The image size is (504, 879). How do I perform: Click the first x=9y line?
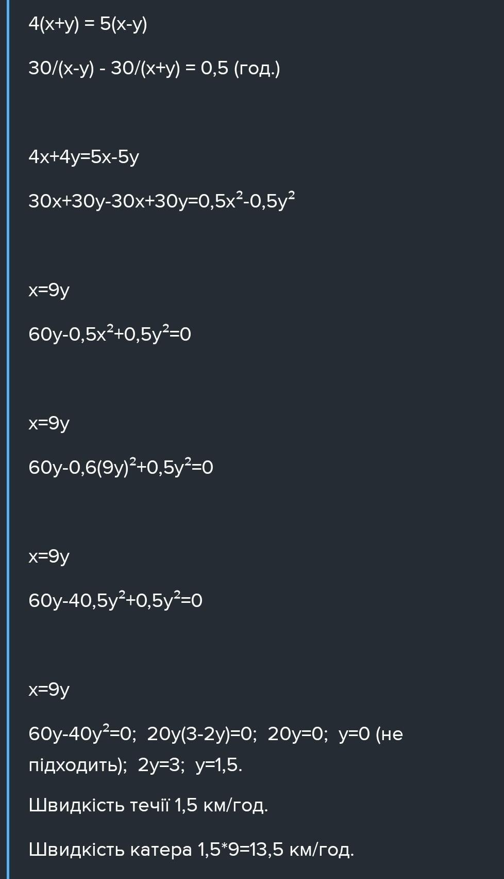[49, 290]
